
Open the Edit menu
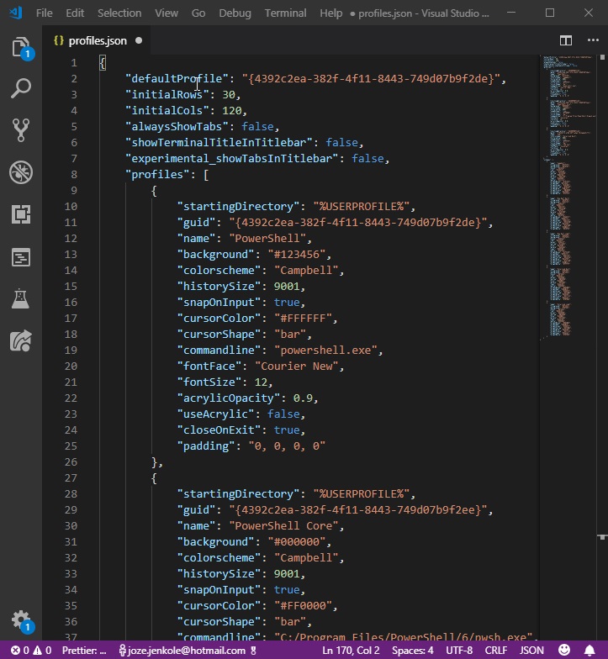(75, 13)
